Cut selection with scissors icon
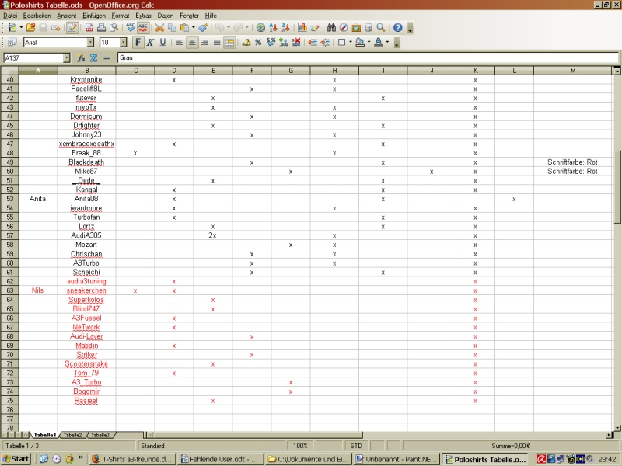 click(x=159, y=28)
